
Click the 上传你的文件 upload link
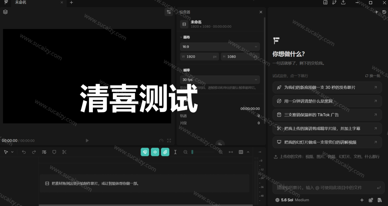coord(327,156)
